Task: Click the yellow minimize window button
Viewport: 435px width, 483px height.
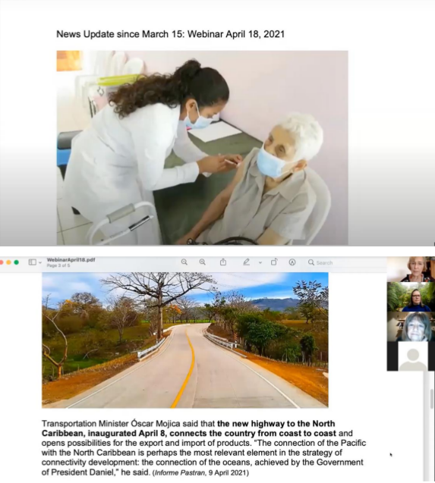Action: point(8,262)
